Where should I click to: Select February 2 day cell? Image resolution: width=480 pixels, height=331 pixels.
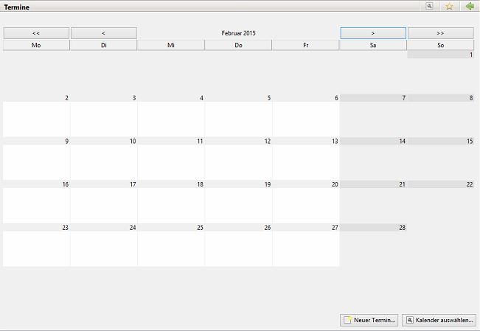(36, 118)
